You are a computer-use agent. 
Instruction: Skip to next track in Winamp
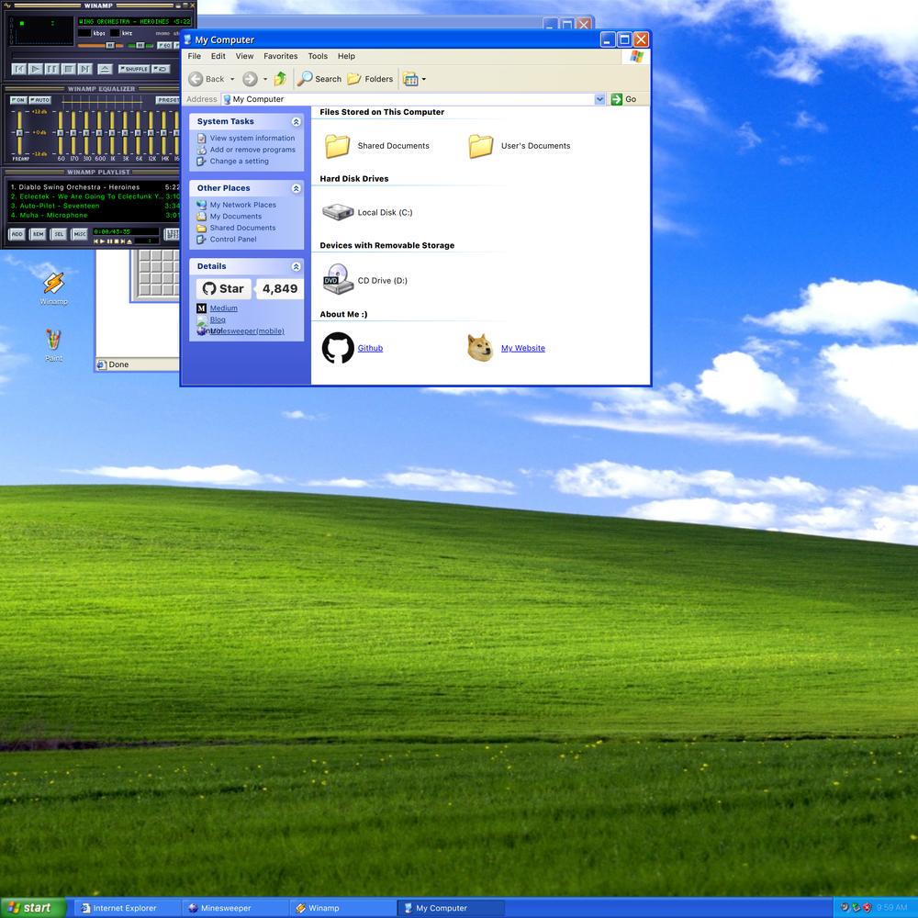[84, 69]
